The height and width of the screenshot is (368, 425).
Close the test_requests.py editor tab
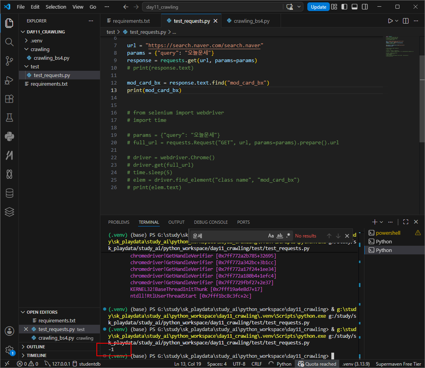(216, 21)
